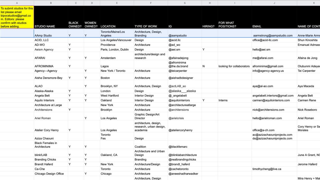This screenshot has height=180, width=320.
Task: Click the WOMEN OWNED? header cell
Action: 92,17
